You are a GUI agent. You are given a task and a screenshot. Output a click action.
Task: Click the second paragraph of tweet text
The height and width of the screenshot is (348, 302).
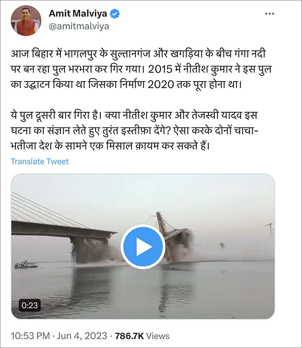pos(134,130)
